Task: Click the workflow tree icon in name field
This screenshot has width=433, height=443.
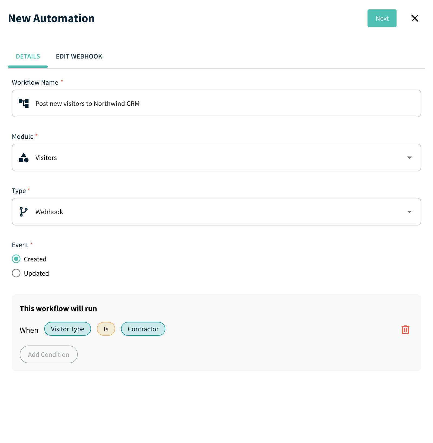Action: pos(24,103)
